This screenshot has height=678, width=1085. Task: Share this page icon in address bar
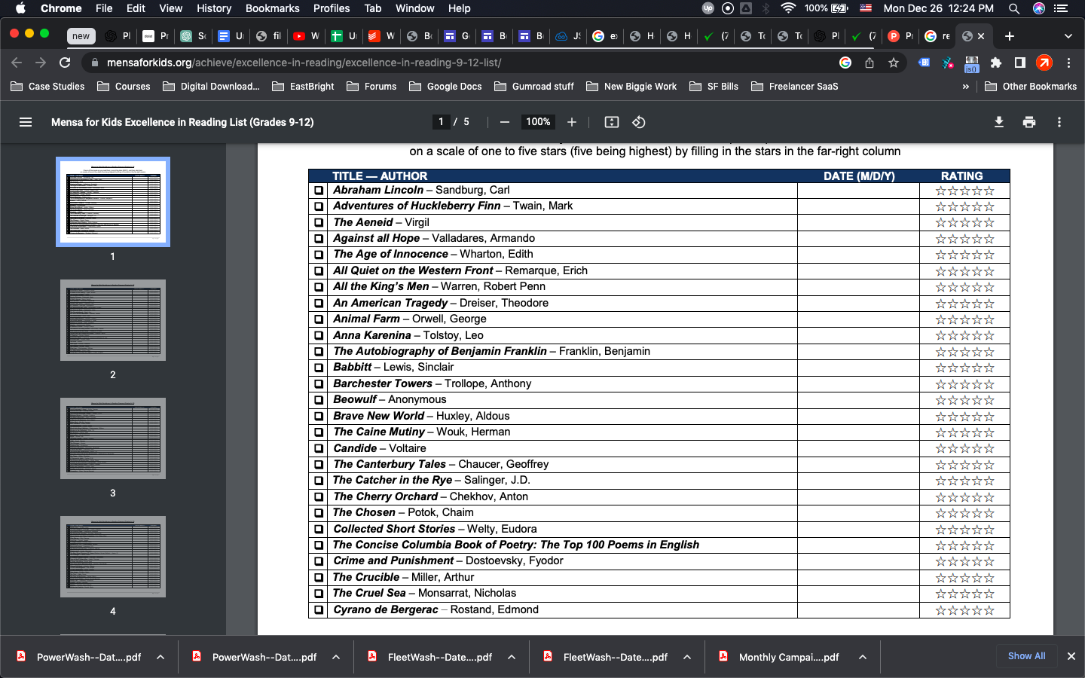tap(870, 63)
